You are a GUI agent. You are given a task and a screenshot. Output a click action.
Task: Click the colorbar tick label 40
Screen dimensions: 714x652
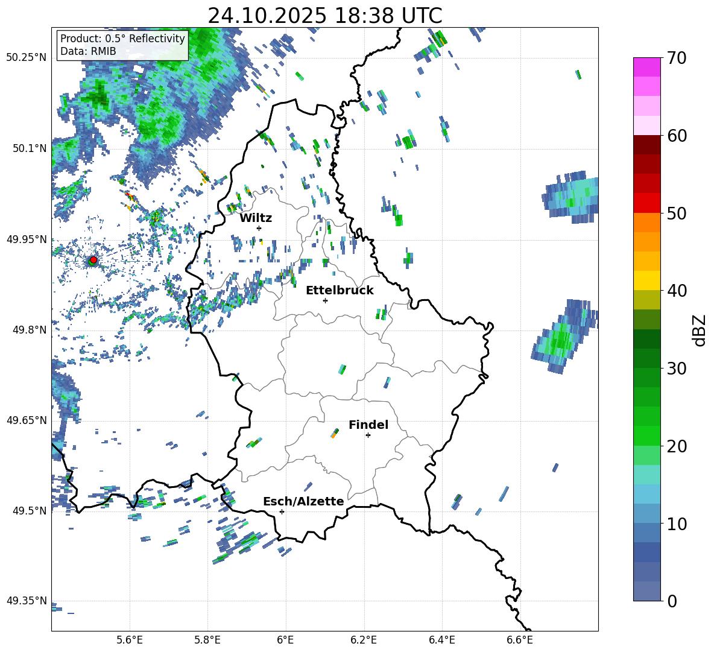[x=677, y=291]
